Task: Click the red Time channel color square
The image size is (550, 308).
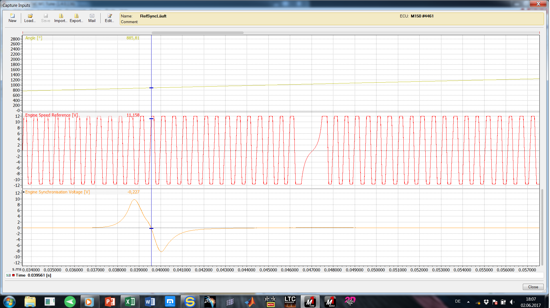Action: 13,275
